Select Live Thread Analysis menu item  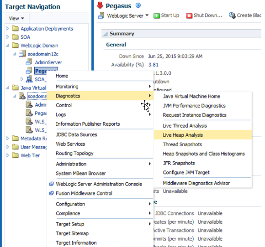tap(203, 126)
